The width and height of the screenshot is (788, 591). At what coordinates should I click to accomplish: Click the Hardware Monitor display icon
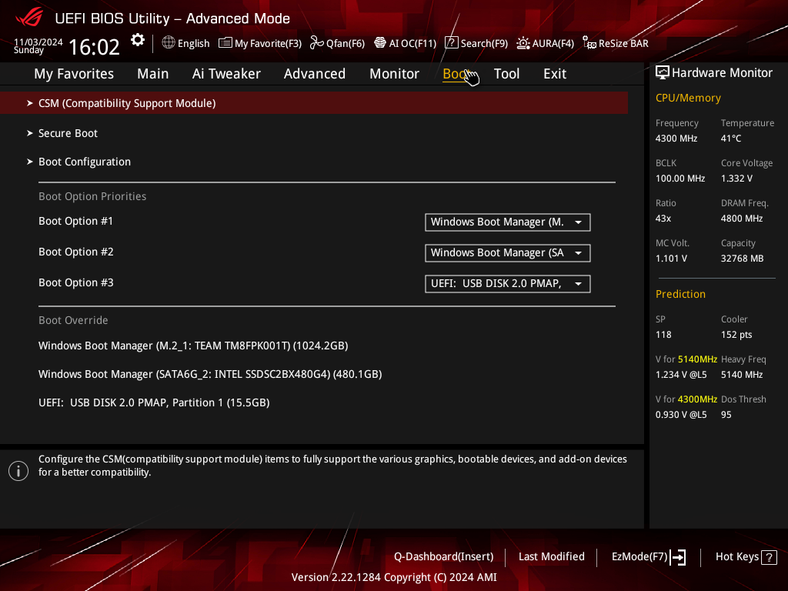(663, 73)
